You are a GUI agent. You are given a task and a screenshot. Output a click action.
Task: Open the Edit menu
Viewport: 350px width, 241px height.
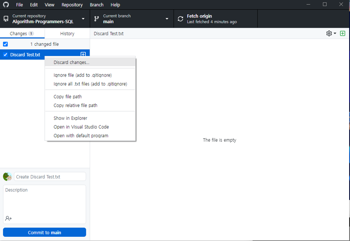coord(34,5)
